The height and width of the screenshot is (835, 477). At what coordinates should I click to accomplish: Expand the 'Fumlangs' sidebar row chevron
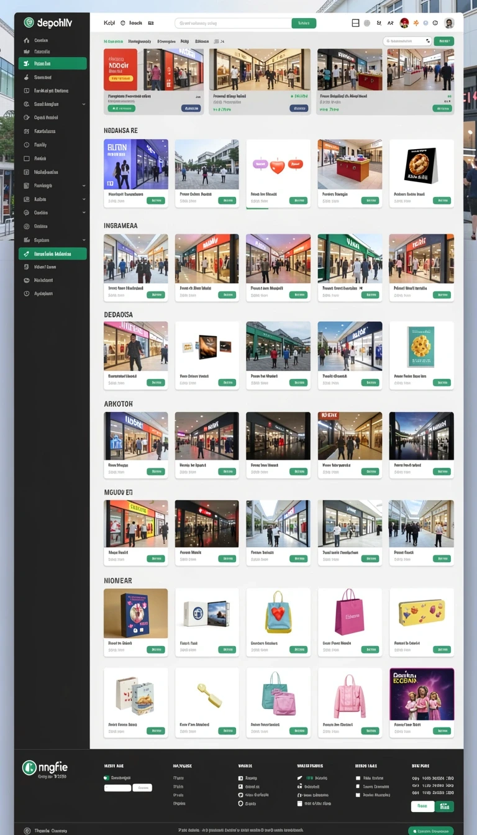tap(84, 186)
